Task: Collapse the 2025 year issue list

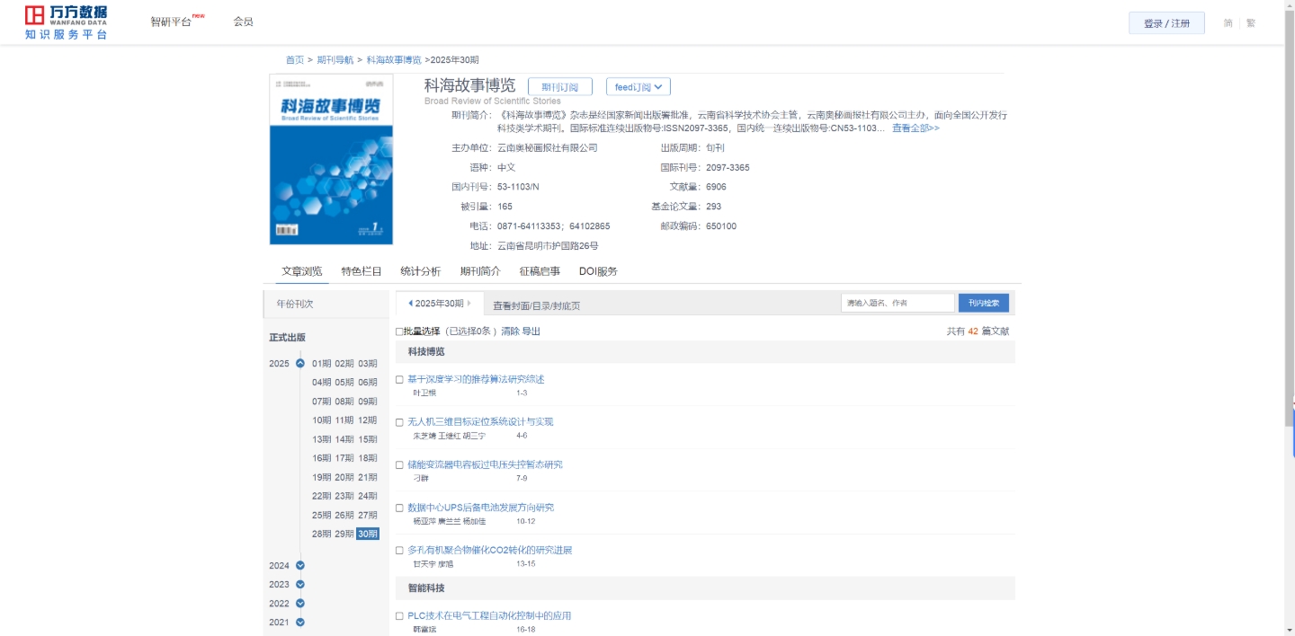Action: [300, 364]
